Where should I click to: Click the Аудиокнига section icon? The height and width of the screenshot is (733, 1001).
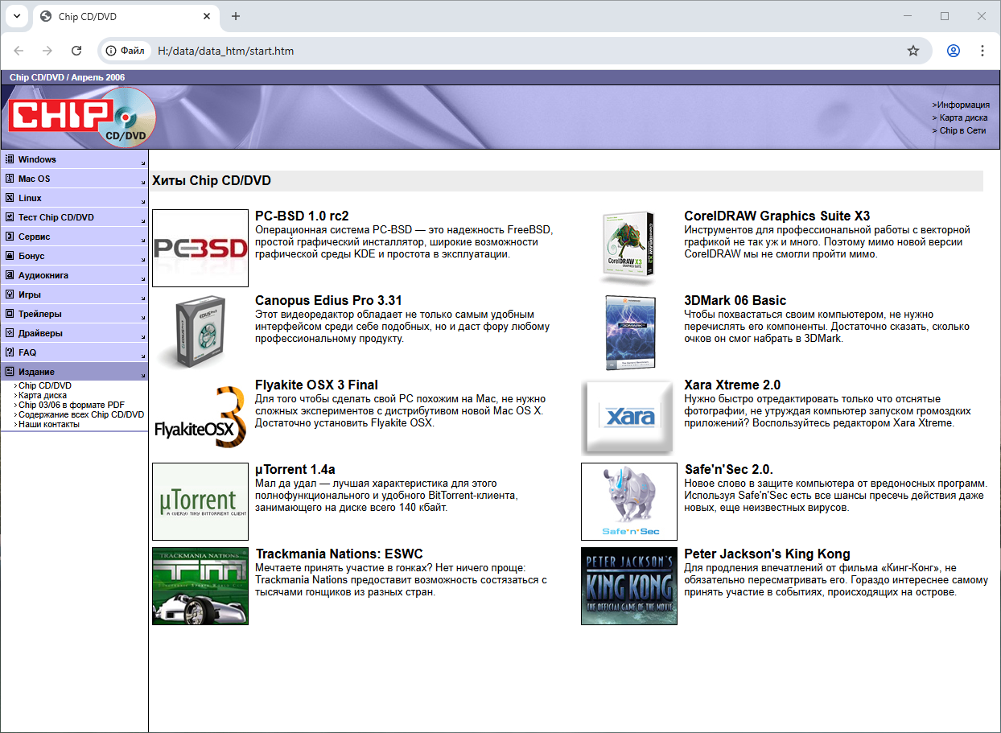(10, 275)
